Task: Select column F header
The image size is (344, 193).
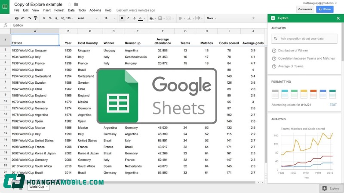Action: 163,31
